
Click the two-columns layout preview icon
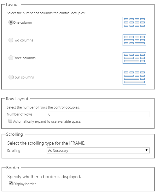134,40
